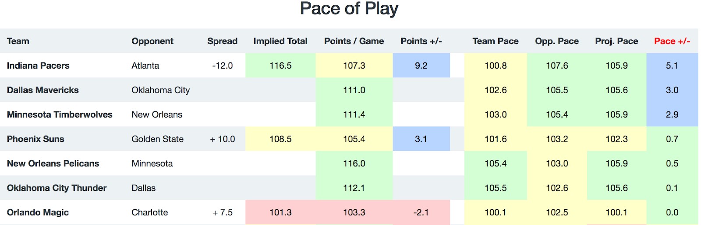This screenshot has height=225, width=701.
Task: Open New Orleans Pelicans entry
Action: [x=53, y=163]
